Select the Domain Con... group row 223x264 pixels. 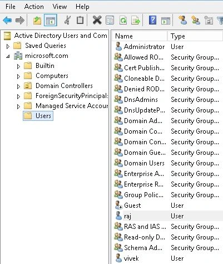(x=168, y=141)
